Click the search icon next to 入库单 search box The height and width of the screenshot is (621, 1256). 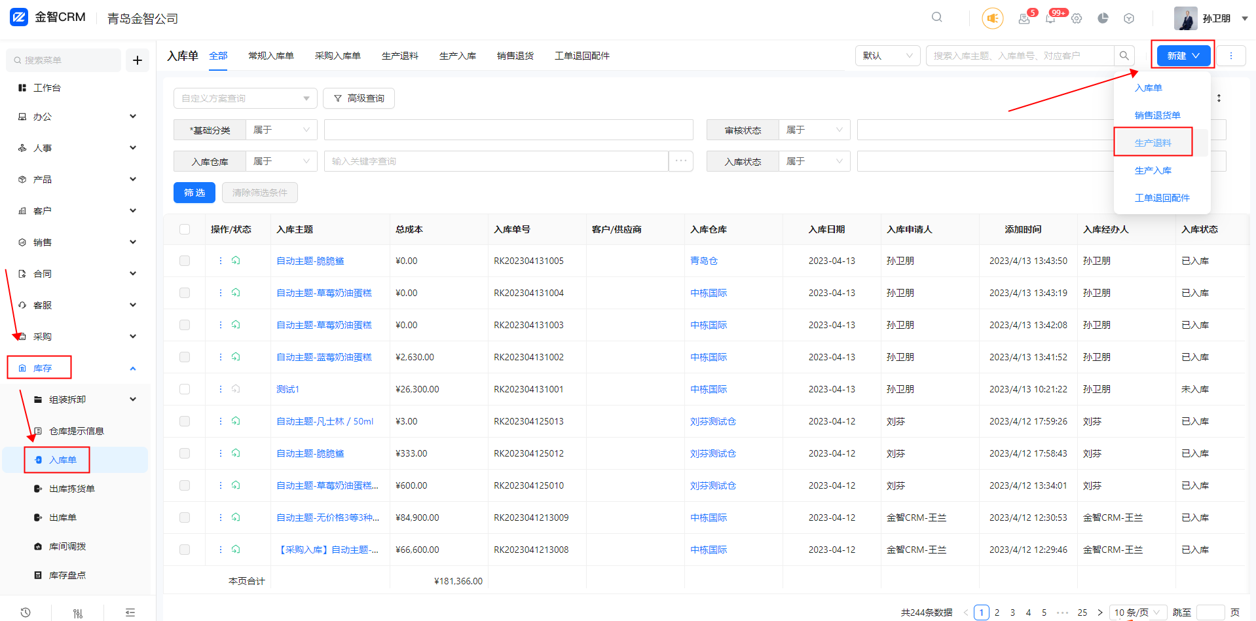[x=1124, y=56]
